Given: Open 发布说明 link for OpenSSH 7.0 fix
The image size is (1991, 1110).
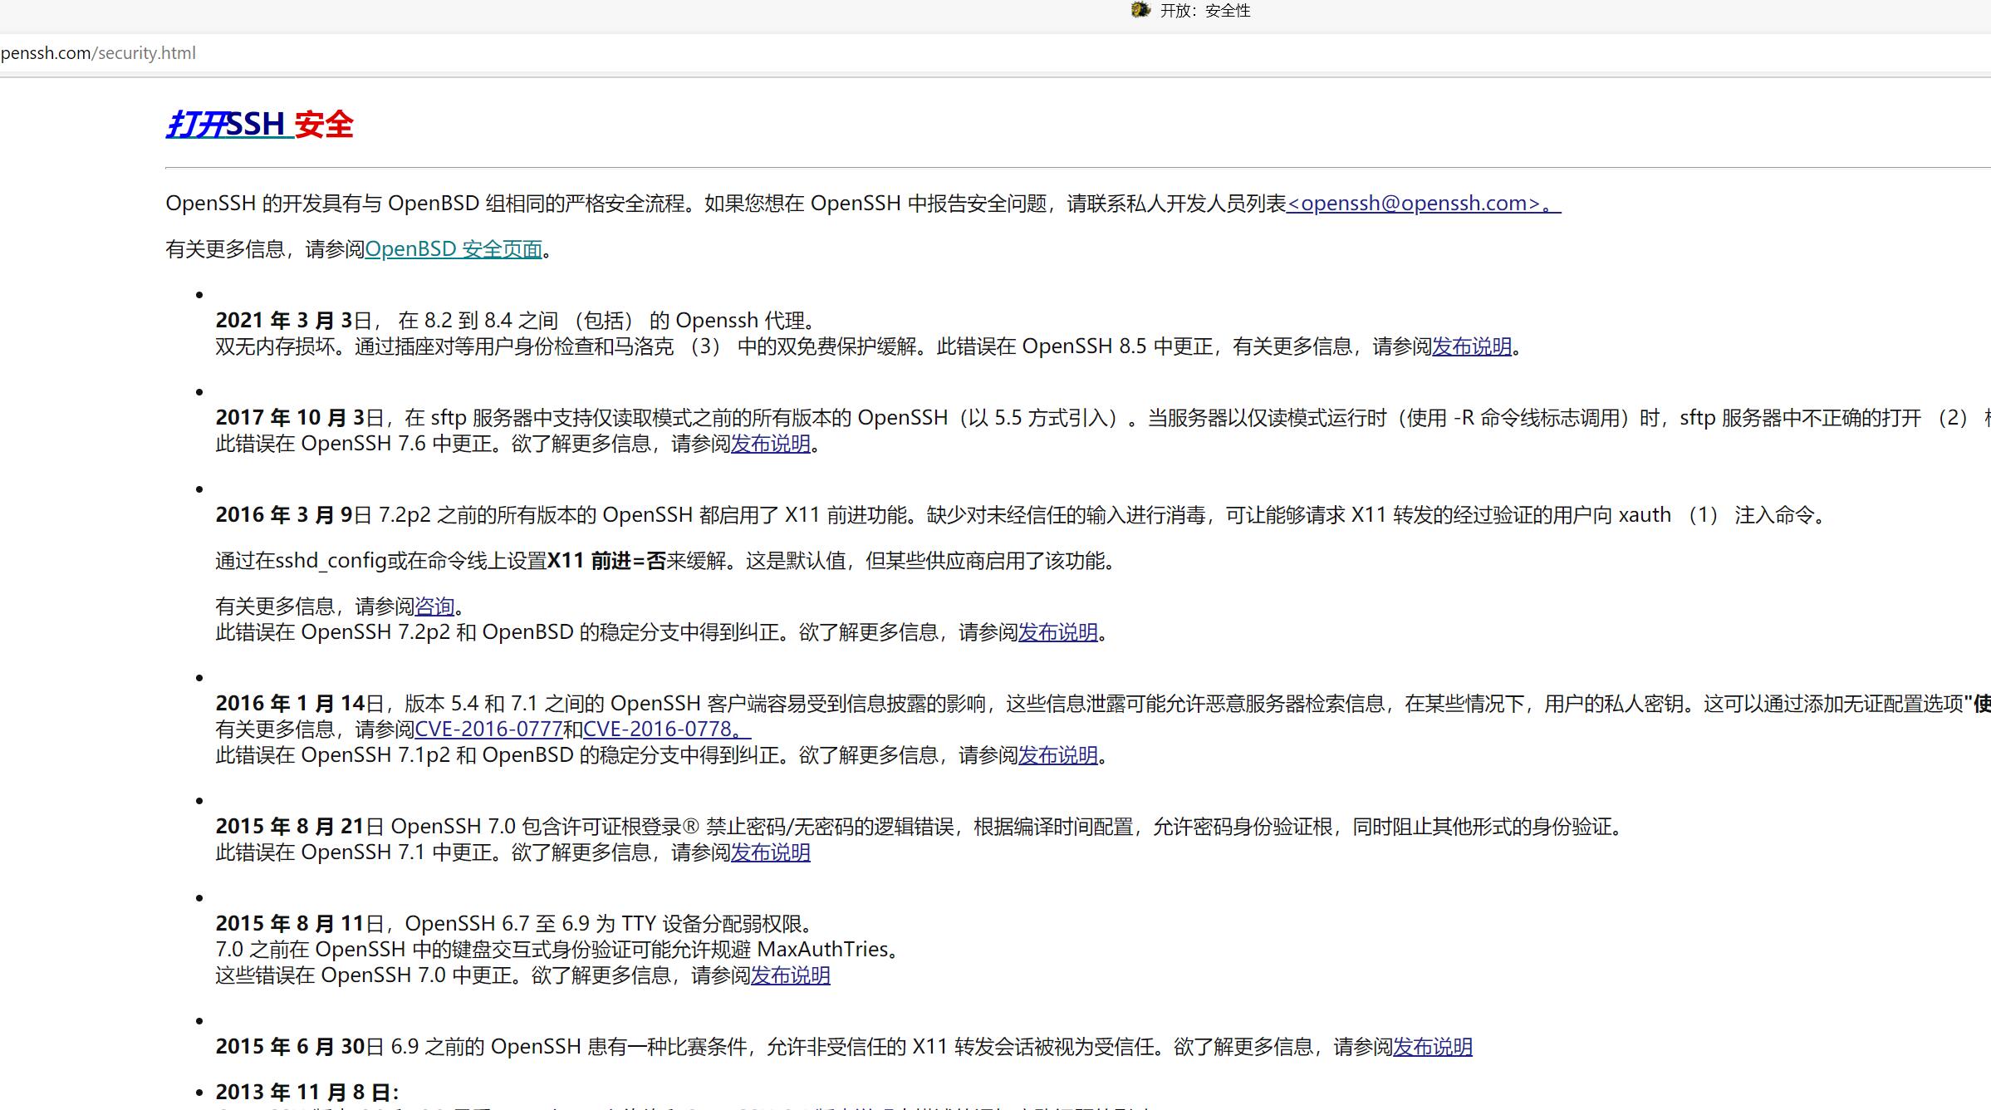Looking at the screenshot, I should (x=791, y=975).
